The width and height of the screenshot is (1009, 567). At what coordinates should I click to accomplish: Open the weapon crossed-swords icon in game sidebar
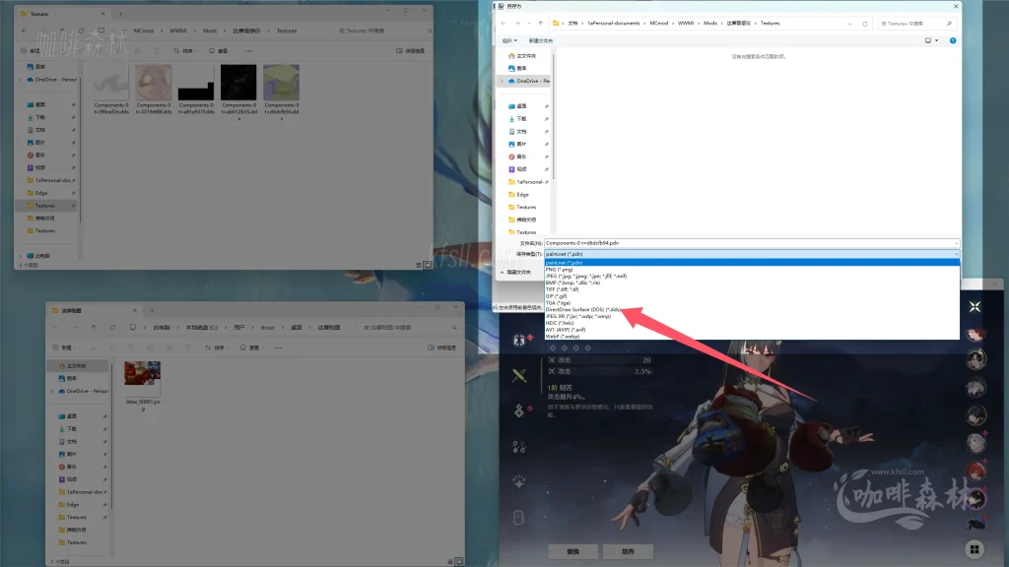[x=518, y=375]
